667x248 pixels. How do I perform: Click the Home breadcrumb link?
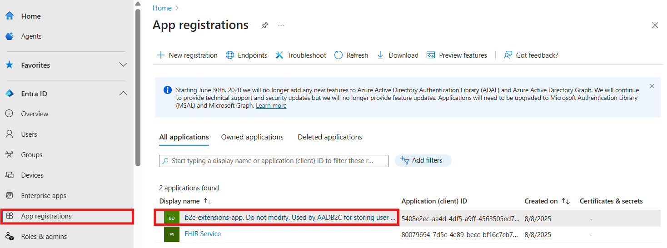coord(162,8)
